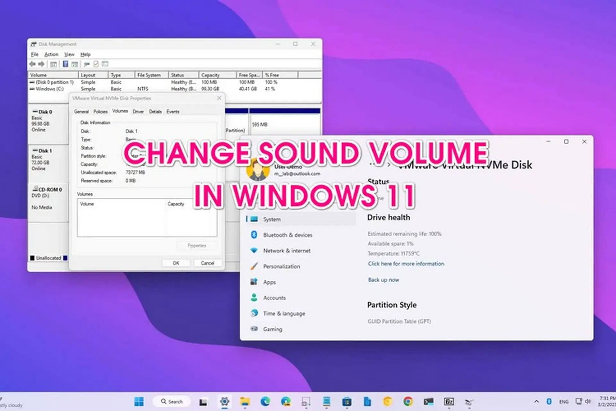Open the Terminal icon on the taskbar
The image size is (616, 411).
[x=429, y=401]
